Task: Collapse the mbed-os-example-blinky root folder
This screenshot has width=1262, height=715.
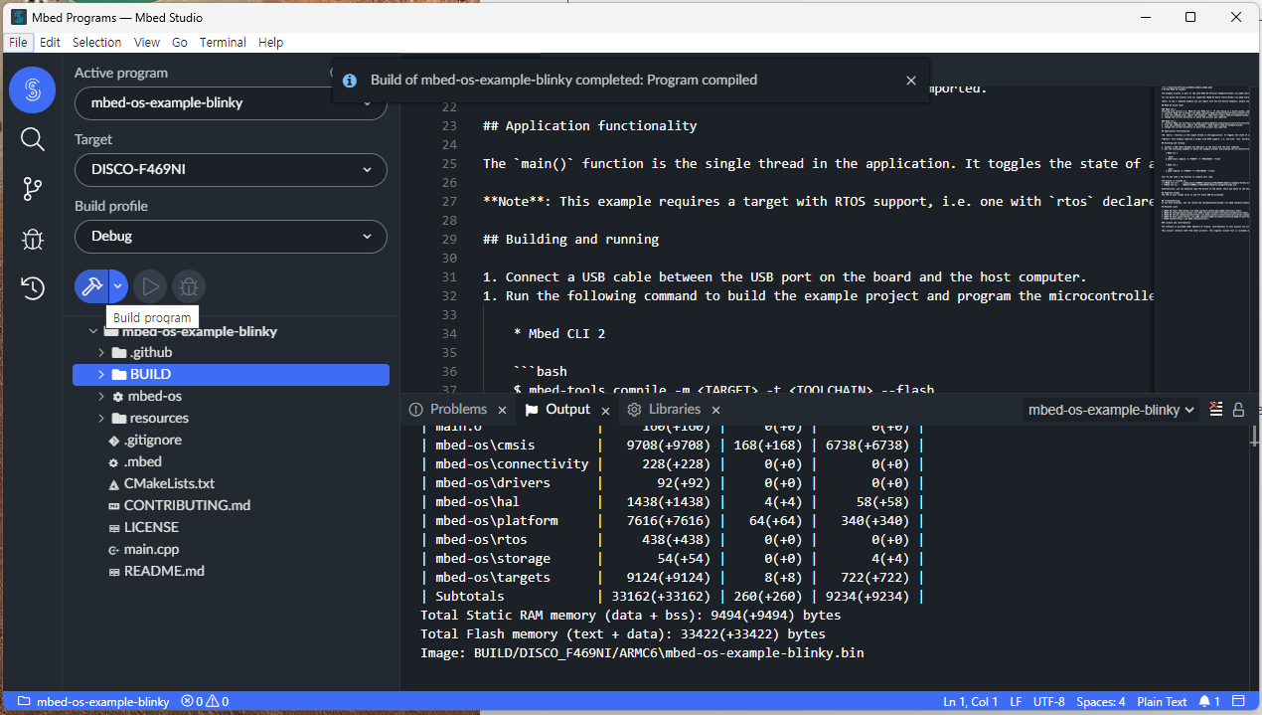Action: (93, 331)
